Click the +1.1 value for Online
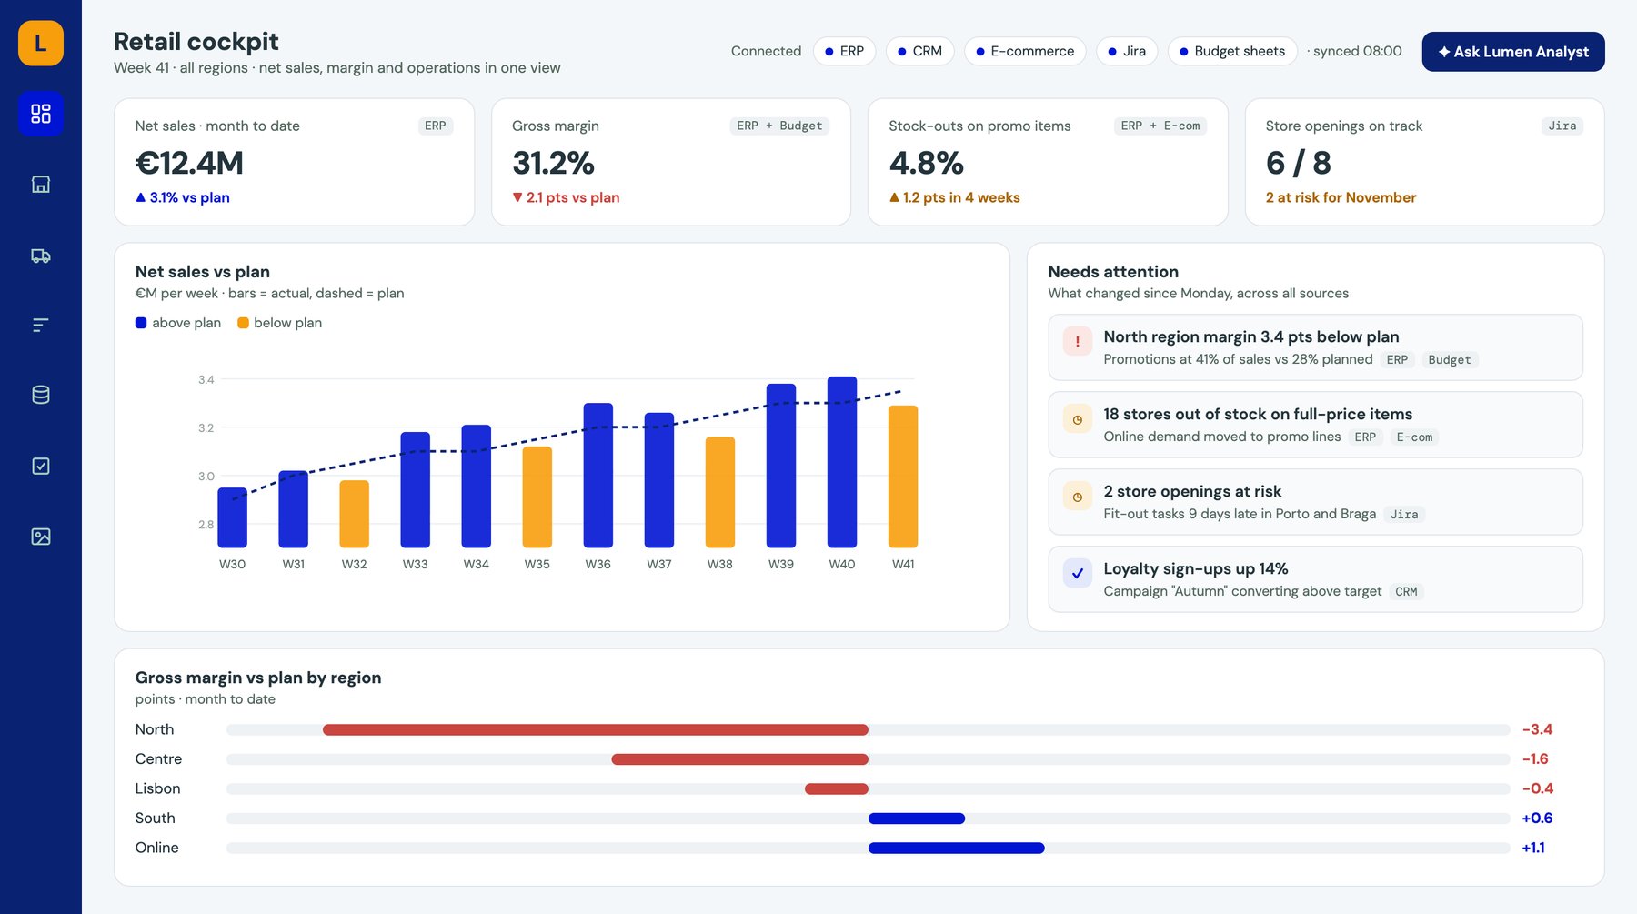1637x914 pixels. [x=1533, y=848]
